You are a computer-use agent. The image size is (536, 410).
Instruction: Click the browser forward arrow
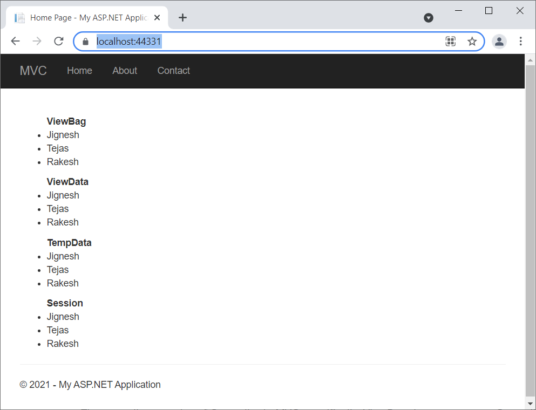(37, 42)
